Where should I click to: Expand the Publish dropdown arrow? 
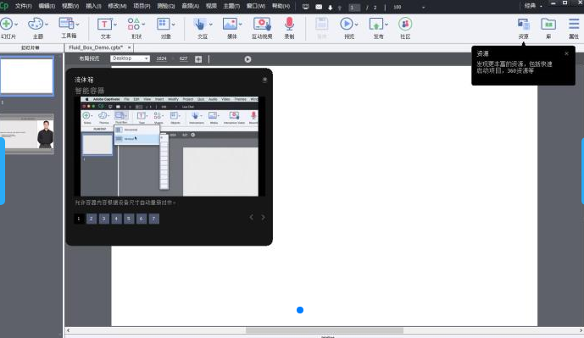click(387, 25)
